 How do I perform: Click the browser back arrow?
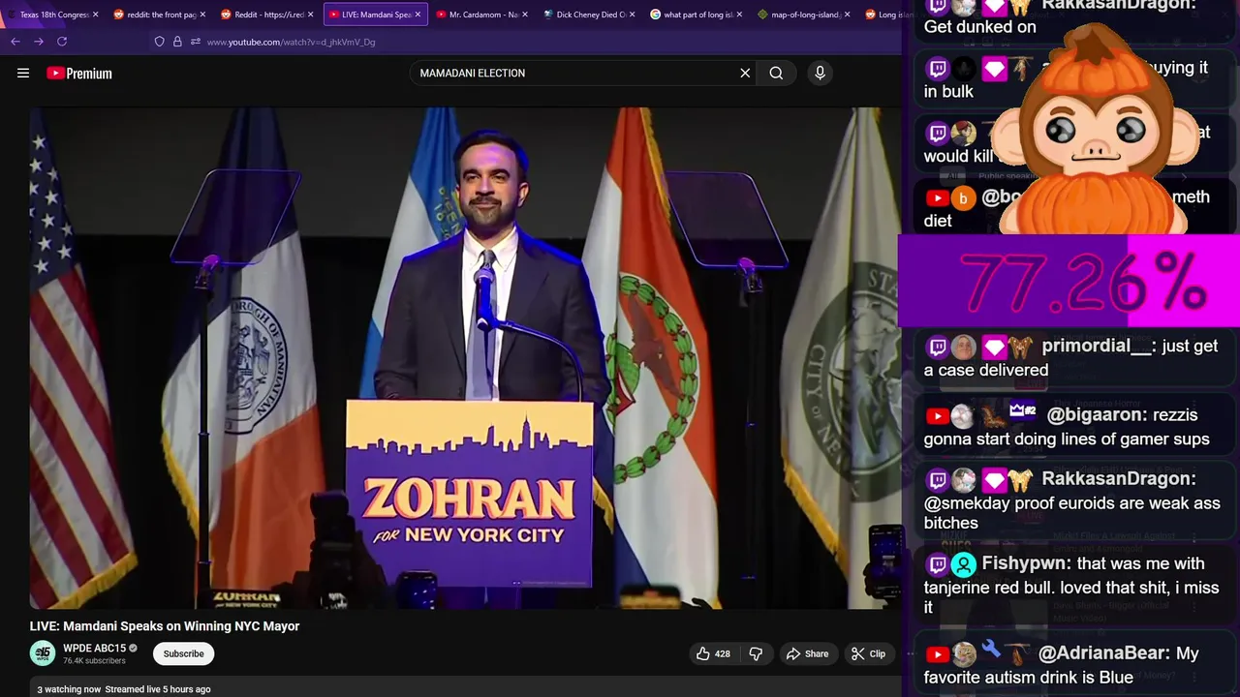coord(15,42)
